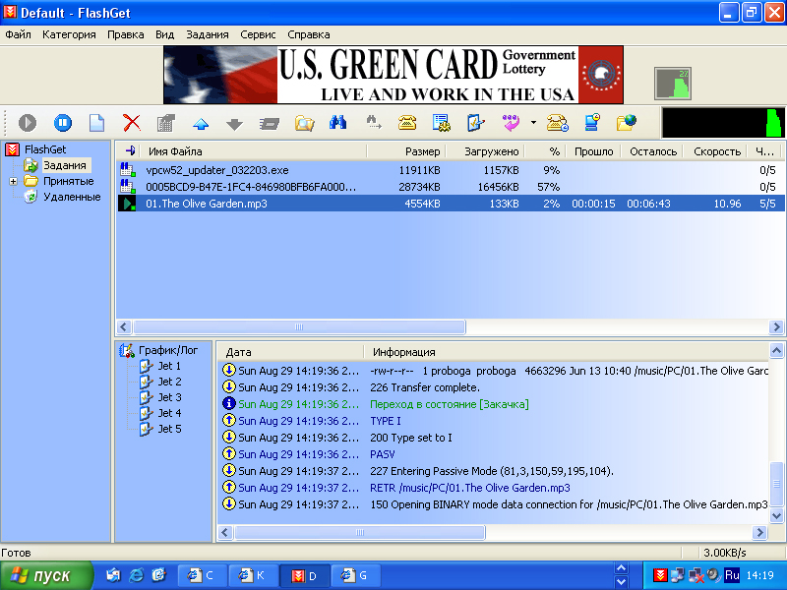Open the Категория menu
This screenshot has height=590, width=787.
point(69,34)
